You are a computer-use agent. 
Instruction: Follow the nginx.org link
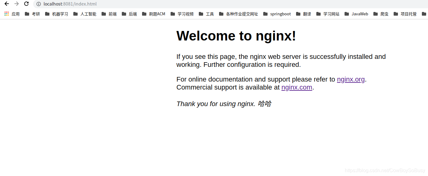tap(351, 79)
